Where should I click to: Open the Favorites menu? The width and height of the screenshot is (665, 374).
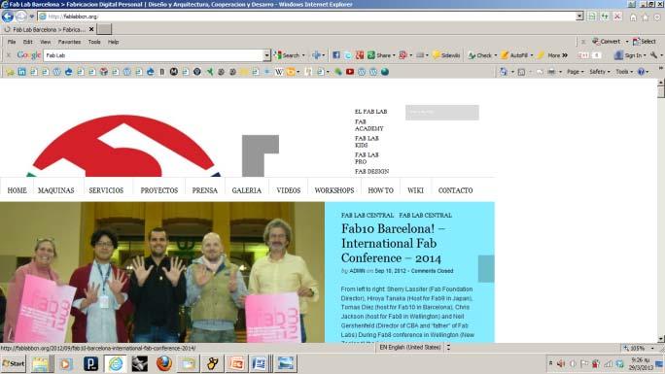tap(69, 42)
